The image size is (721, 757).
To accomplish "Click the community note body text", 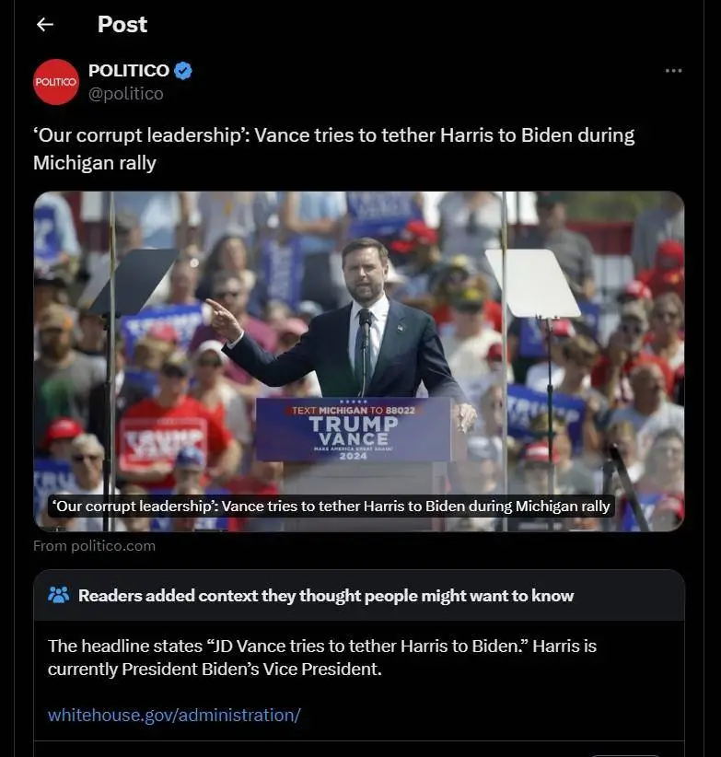I will (322, 658).
